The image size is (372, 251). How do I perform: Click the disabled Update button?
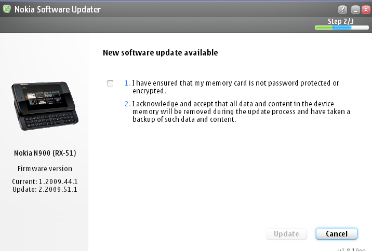(286, 234)
